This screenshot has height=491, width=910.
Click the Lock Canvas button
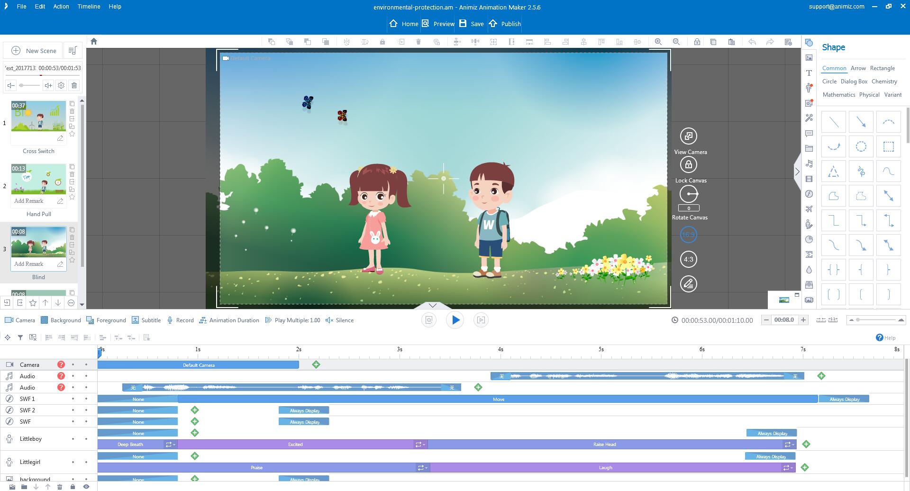[689, 165]
